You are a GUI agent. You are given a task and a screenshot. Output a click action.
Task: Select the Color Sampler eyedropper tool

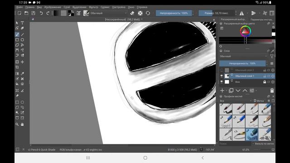click(x=22, y=73)
